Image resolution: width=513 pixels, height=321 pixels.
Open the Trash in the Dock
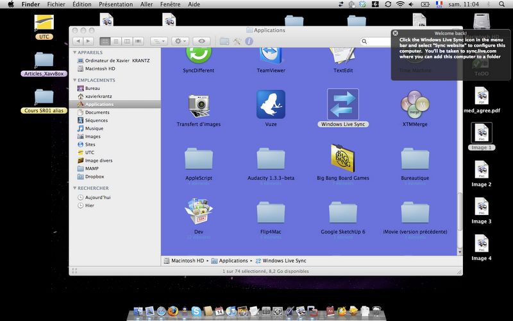[x=376, y=311]
